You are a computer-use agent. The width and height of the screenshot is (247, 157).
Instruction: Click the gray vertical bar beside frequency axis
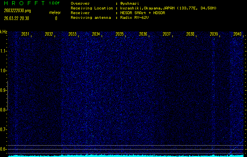point(8,95)
